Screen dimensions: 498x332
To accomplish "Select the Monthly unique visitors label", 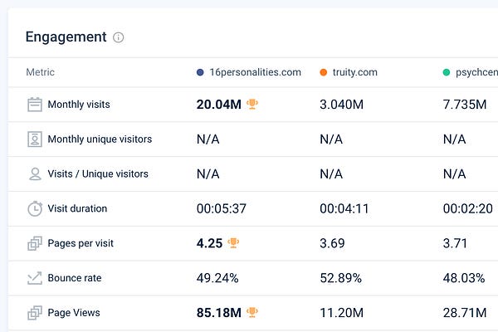I will [100, 139].
